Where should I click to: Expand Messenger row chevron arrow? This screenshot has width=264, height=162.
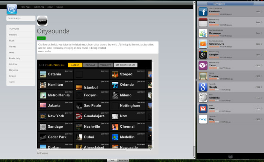pos(262,33)
